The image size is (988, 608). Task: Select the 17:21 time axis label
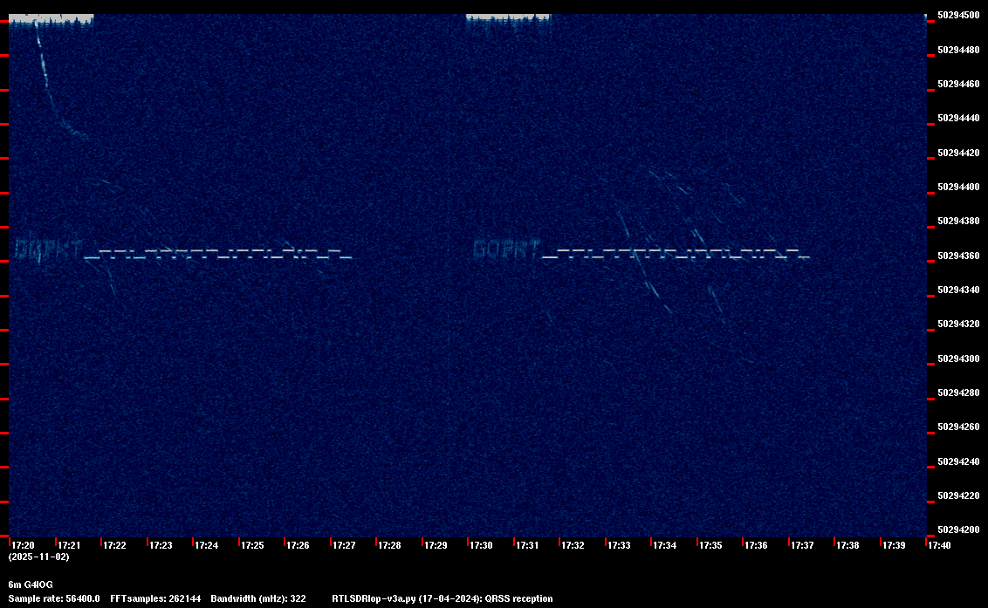[69, 545]
